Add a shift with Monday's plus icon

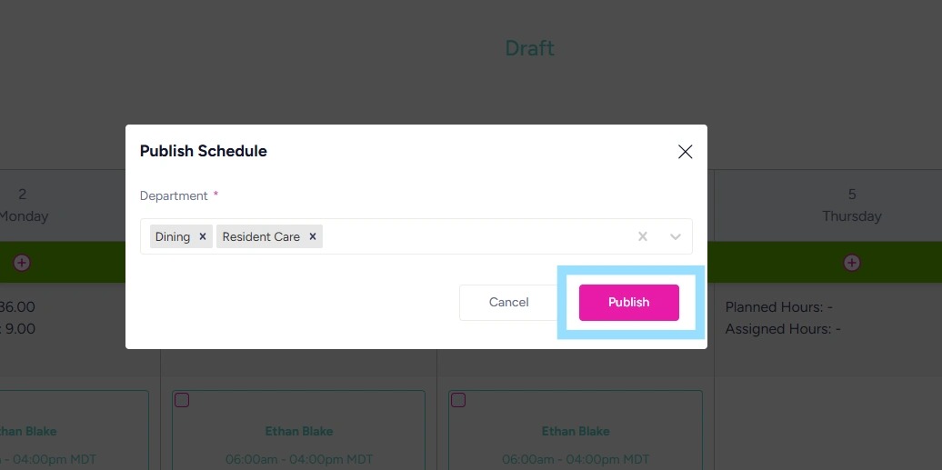pyautogui.click(x=22, y=263)
